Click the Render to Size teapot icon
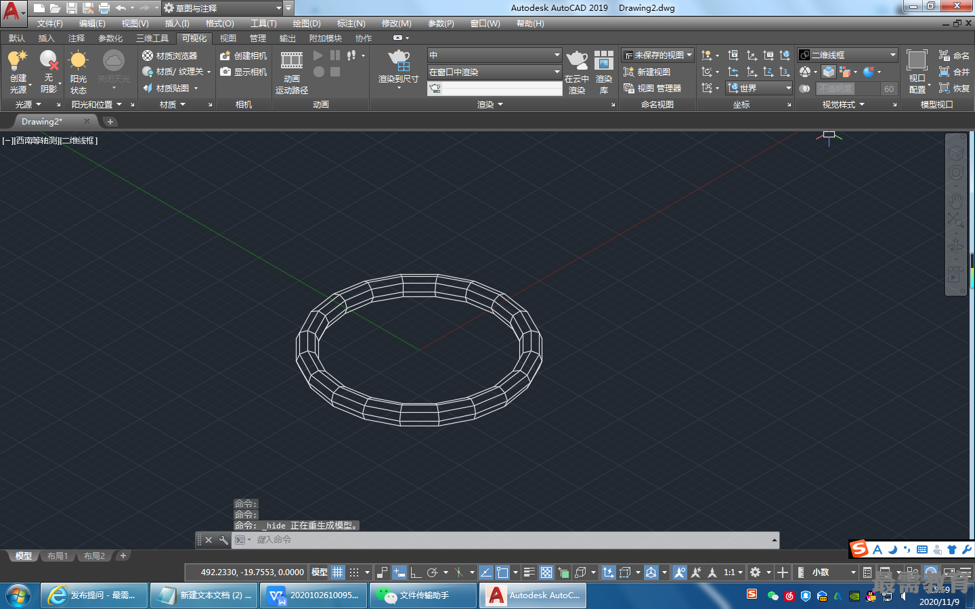 [x=399, y=60]
